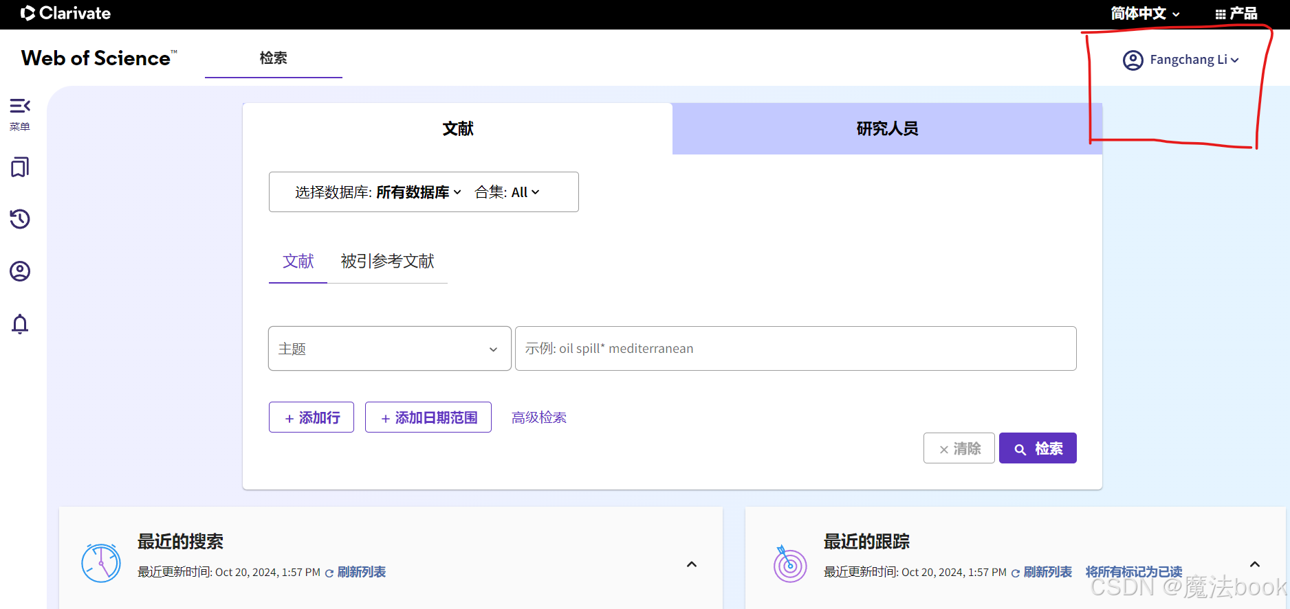Click the Web of Science logo
Image resolution: width=1290 pixels, height=609 pixels.
99,58
